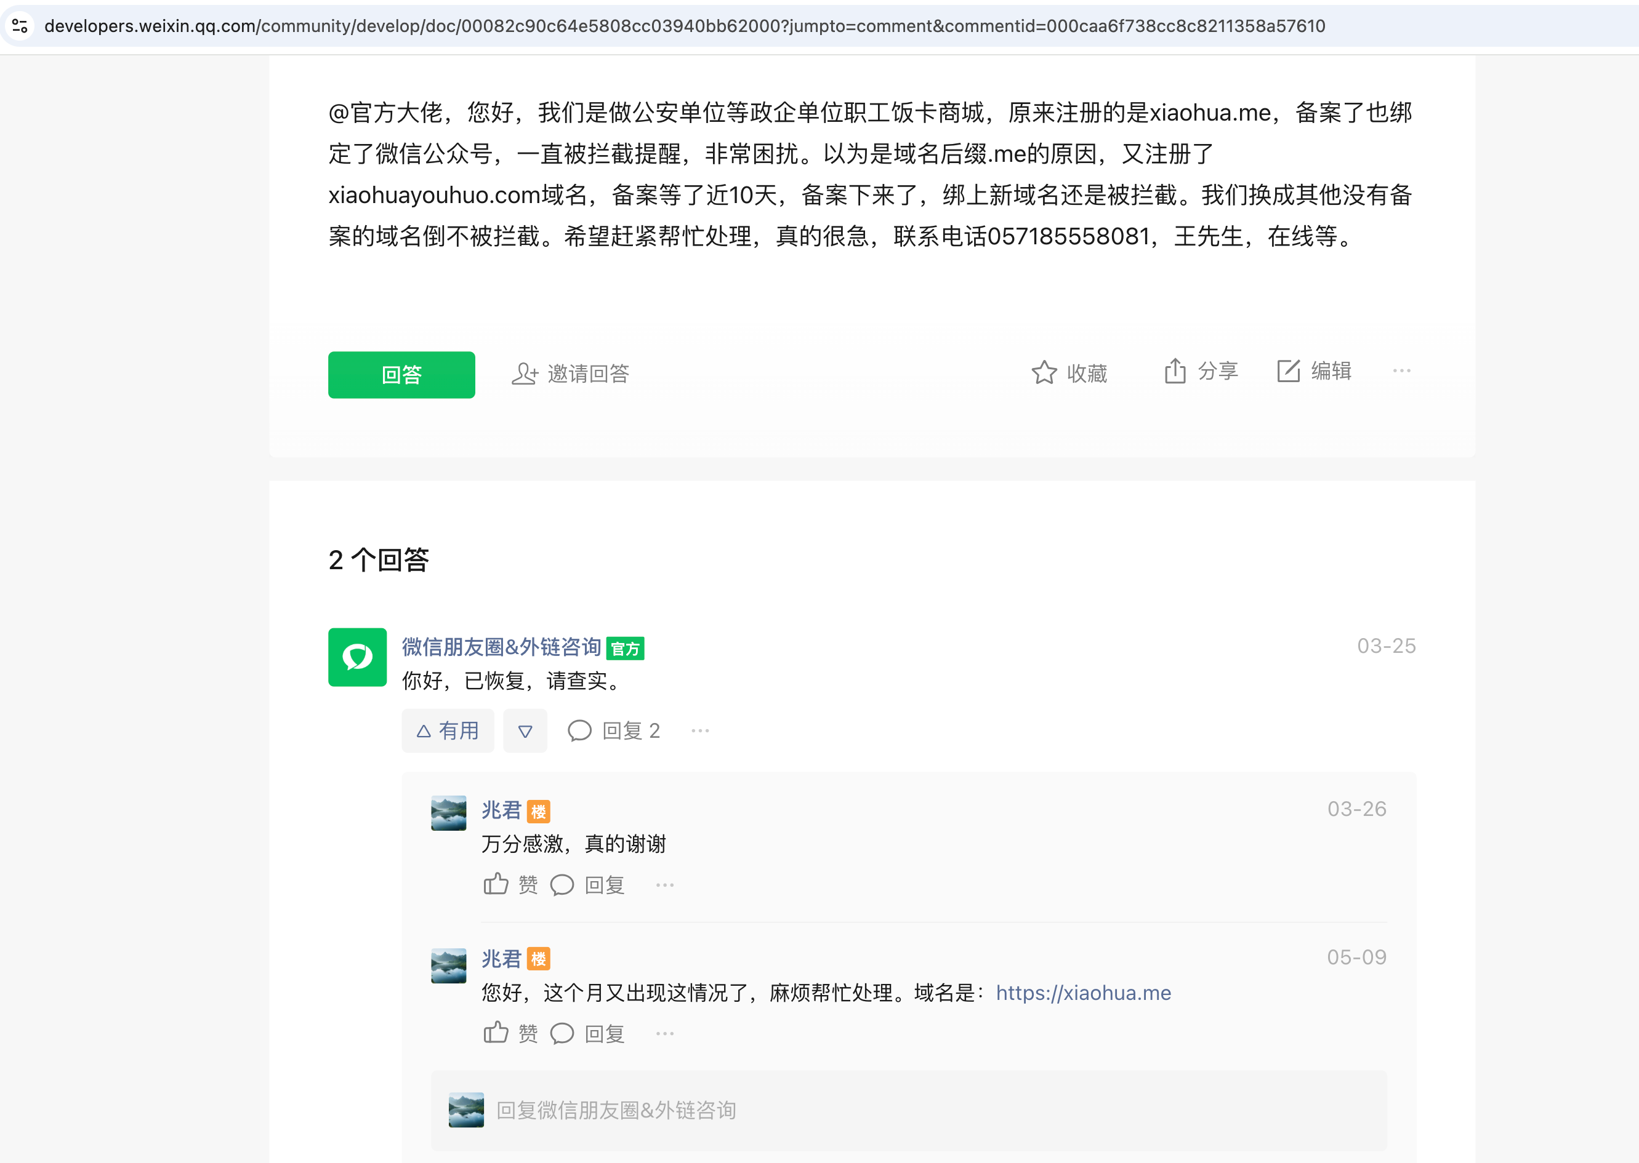Open the https://xiaohua.me link
The image size is (1639, 1163).
[x=1083, y=993]
